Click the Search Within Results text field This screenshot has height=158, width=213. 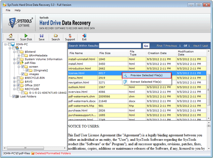(120, 46)
